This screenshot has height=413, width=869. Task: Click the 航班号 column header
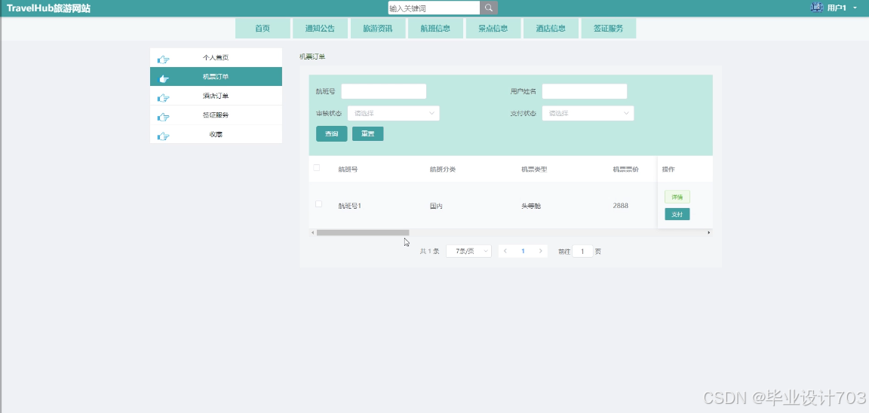click(x=348, y=170)
